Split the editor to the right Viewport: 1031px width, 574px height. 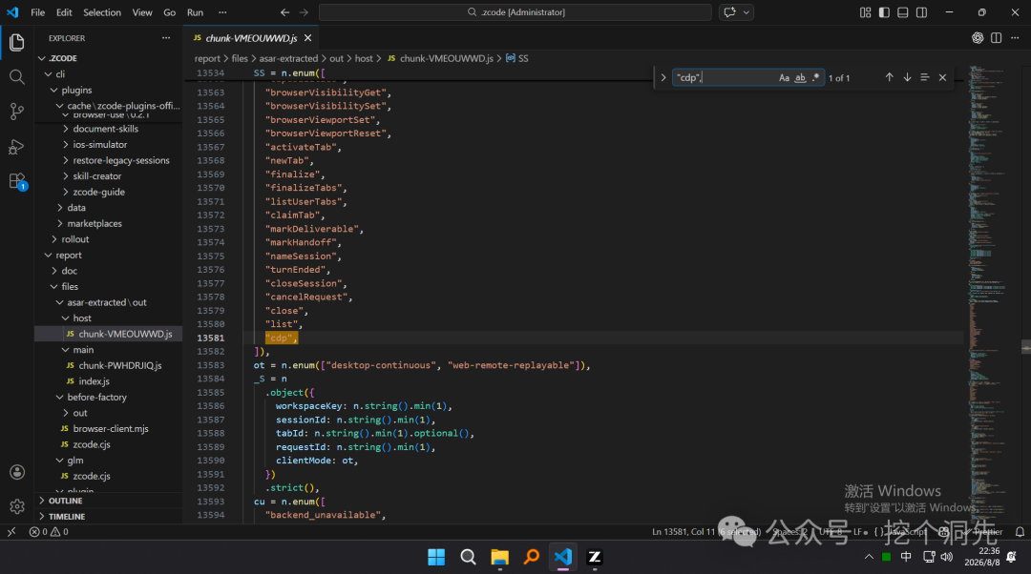pyautogui.click(x=996, y=38)
